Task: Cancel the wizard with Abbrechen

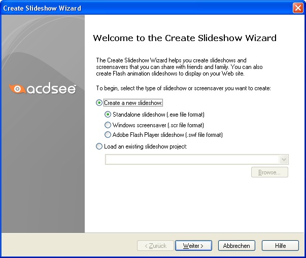Action: [236, 246]
